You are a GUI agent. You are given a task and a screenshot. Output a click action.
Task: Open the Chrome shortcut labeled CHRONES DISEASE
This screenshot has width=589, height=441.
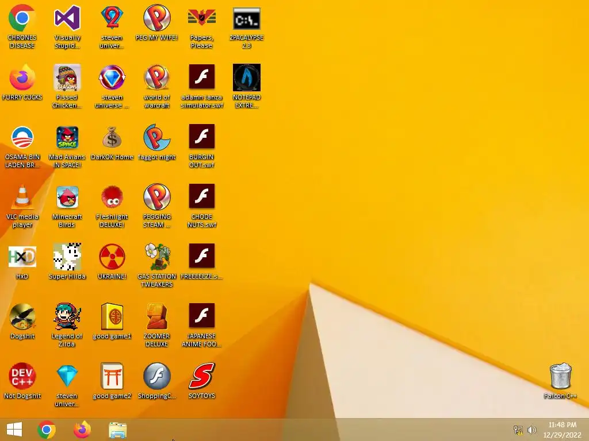point(22,18)
